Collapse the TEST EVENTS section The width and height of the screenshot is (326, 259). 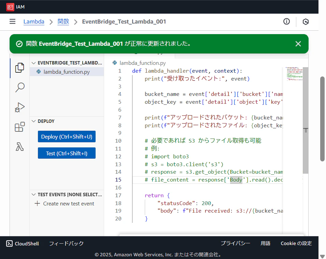pyautogui.click(x=33, y=195)
